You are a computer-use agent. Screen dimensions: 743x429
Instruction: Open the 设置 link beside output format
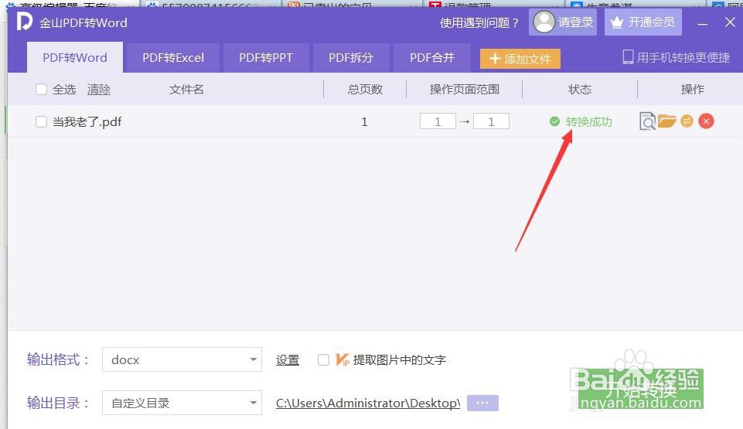click(x=287, y=360)
